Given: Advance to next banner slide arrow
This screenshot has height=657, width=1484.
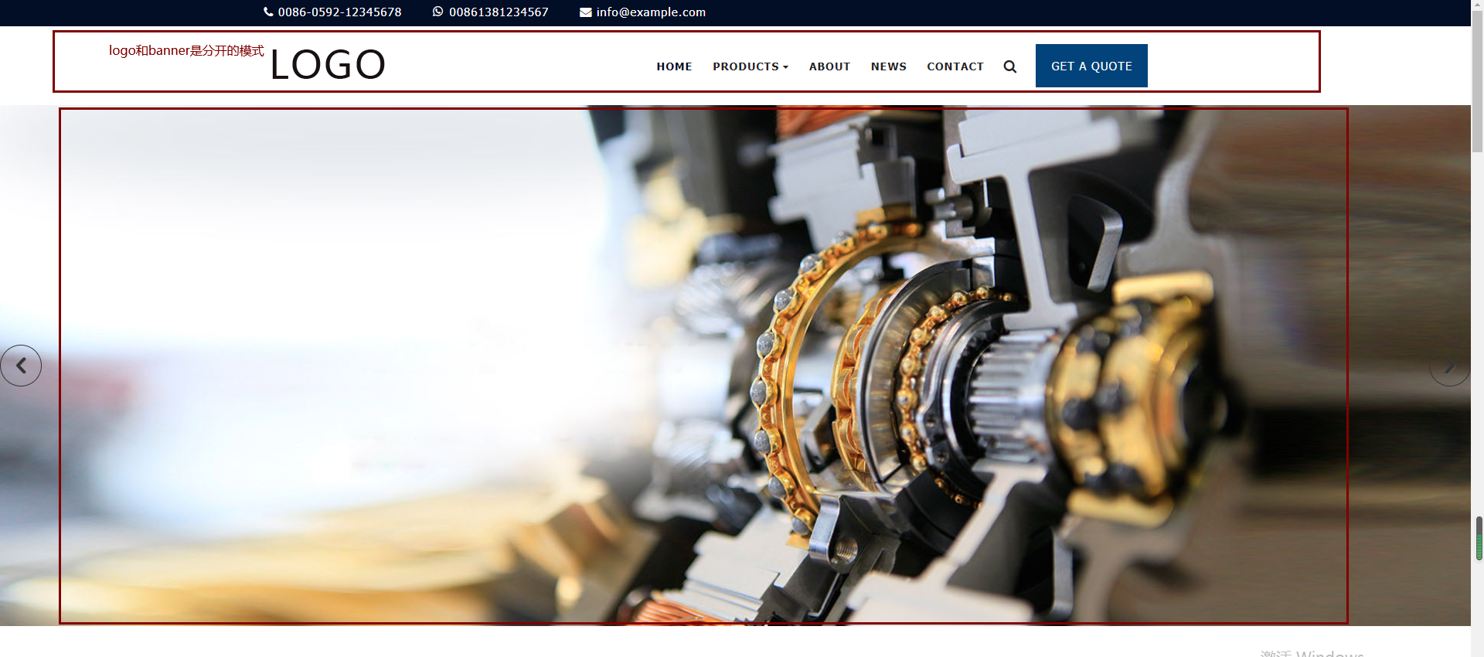Looking at the screenshot, I should pyautogui.click(x=1449, y=366).
